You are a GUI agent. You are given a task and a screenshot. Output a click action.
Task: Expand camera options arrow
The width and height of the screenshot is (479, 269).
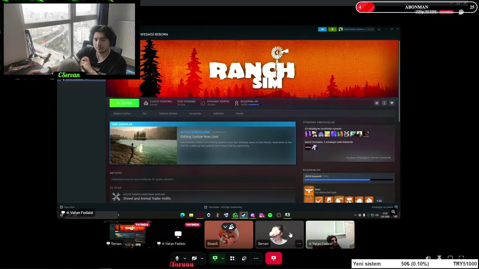tap(202, 258)
